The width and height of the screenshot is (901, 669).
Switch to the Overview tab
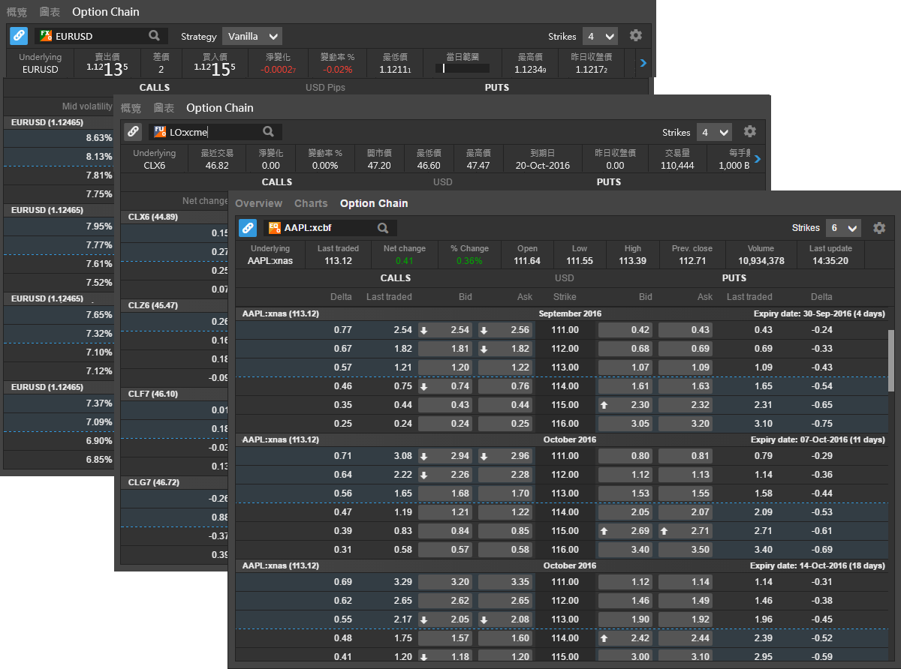[258, 203]
